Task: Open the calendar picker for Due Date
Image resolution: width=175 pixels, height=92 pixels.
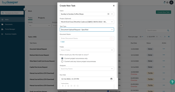Action: 111,79
